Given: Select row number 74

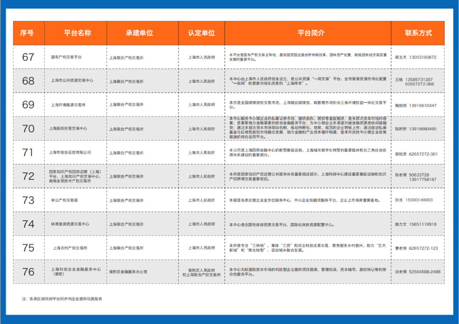Looking at the screenshot, I should (x=28, y=224).
